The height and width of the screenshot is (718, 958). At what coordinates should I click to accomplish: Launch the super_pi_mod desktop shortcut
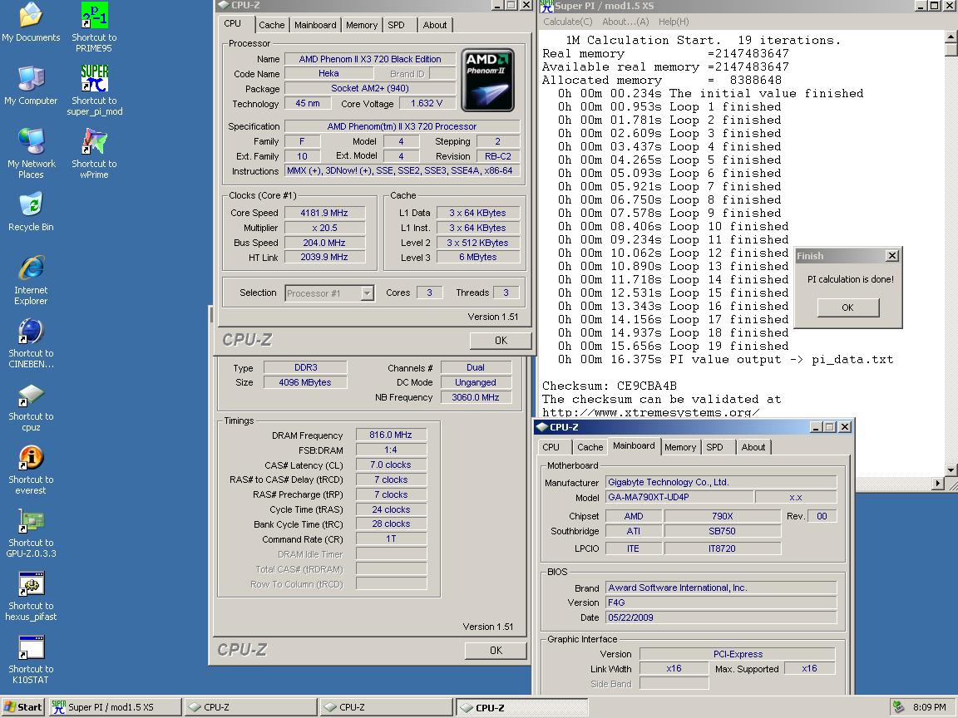tap(94, 79)
